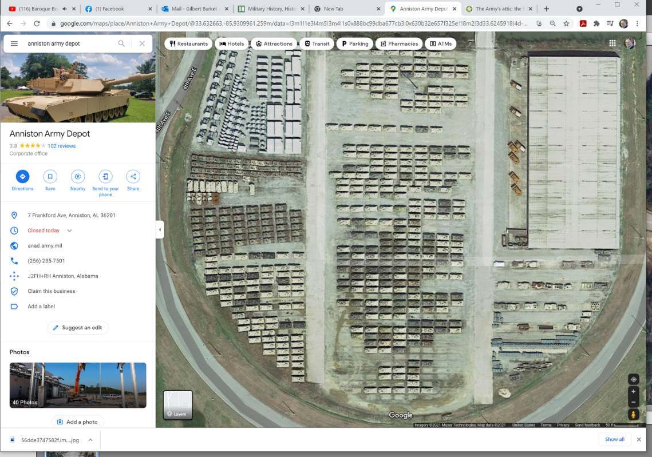Open the 40 Photos thumbnail
Viewport: 652px width, 457px height.
(78, 385)
